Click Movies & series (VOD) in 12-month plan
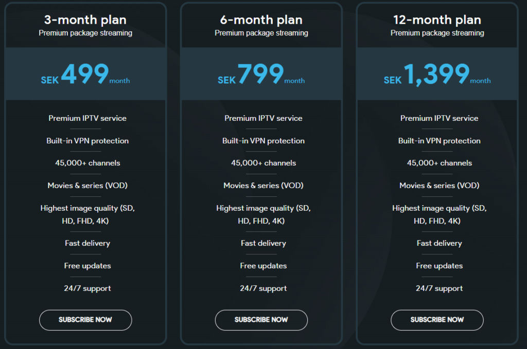 click(x=440, y=186)
